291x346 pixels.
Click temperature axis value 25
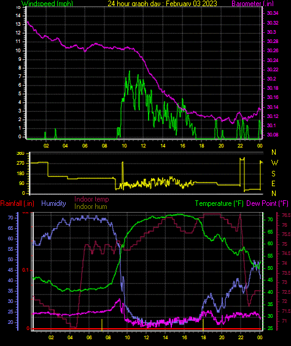(x=270, y=328)
